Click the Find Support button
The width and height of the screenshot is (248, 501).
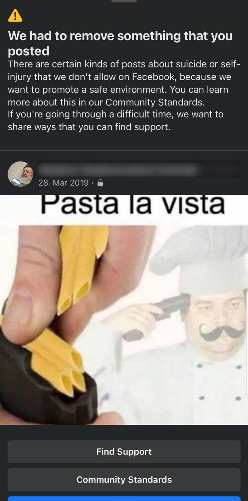point(124,452)
